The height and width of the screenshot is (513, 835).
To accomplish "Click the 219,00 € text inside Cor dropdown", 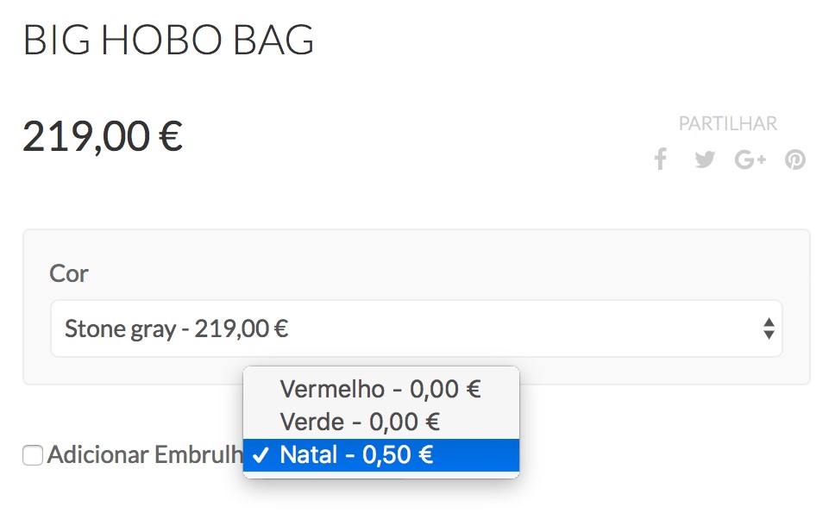I will (x=241, y=328).
